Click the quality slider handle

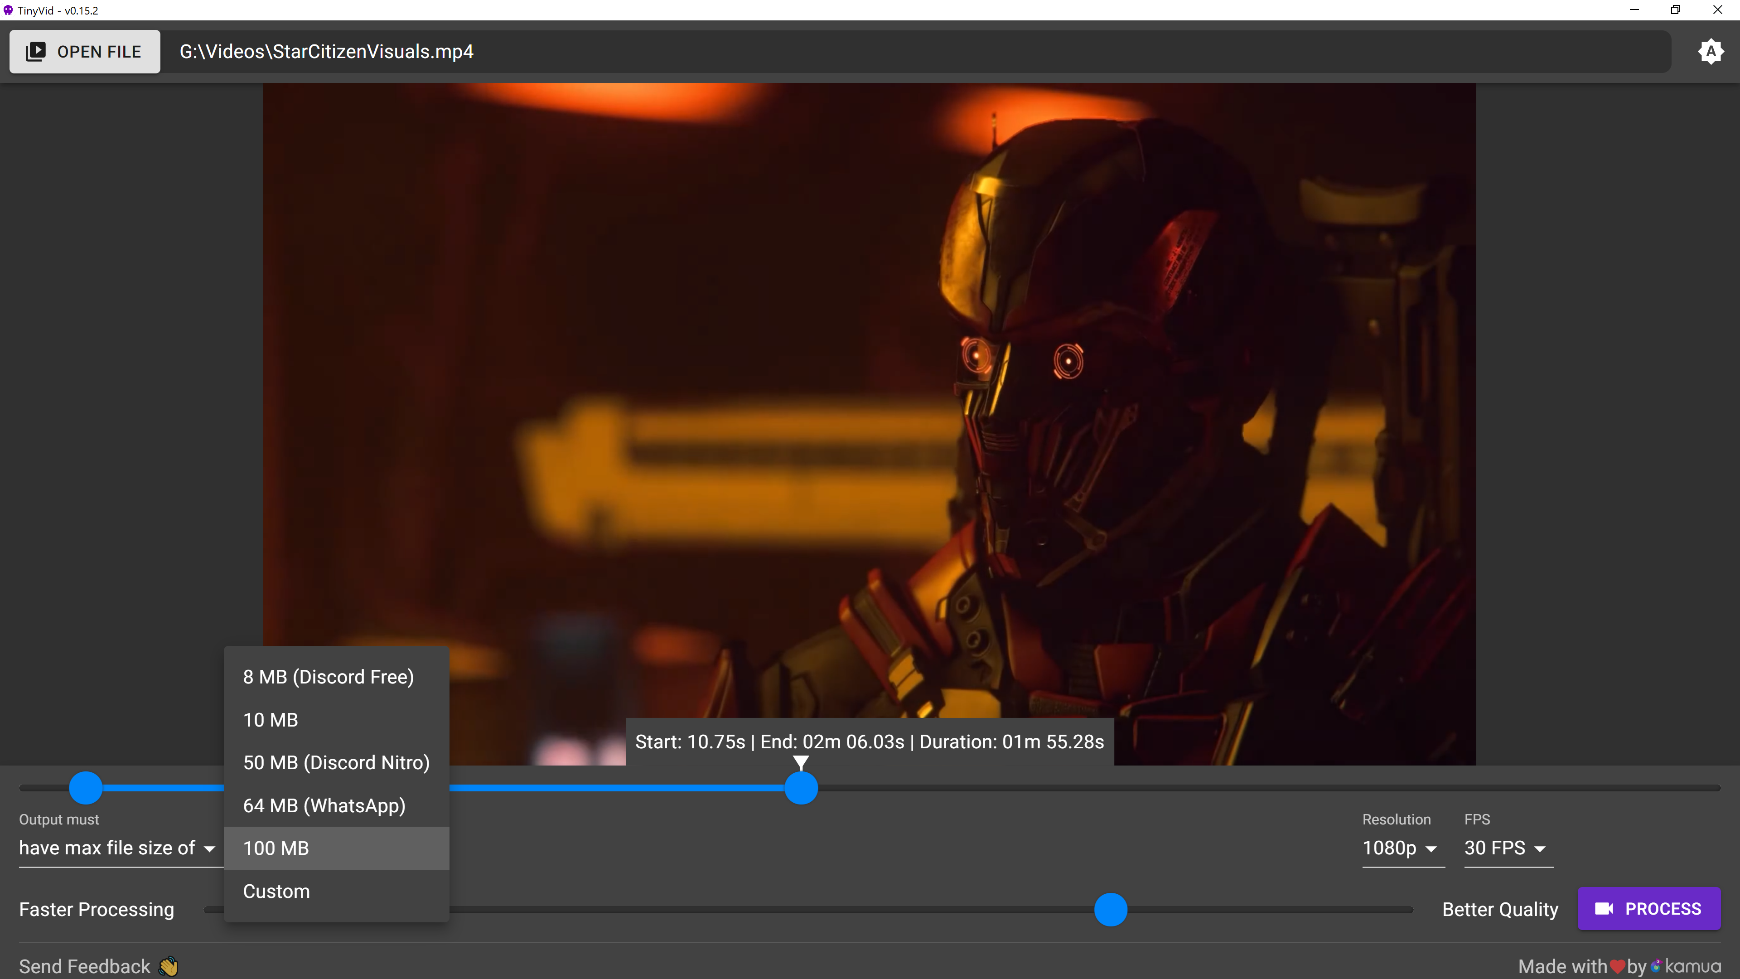tap(1111, 909)
